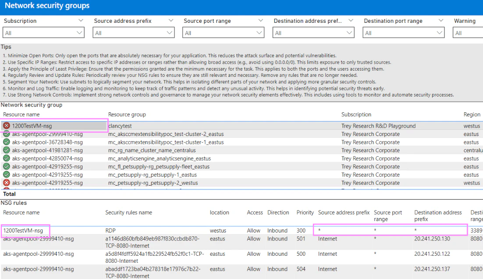Select aks-agentpool-41981281-nsg resource name
This screenshot has width=483, height=279.
(x=47, y=150)
